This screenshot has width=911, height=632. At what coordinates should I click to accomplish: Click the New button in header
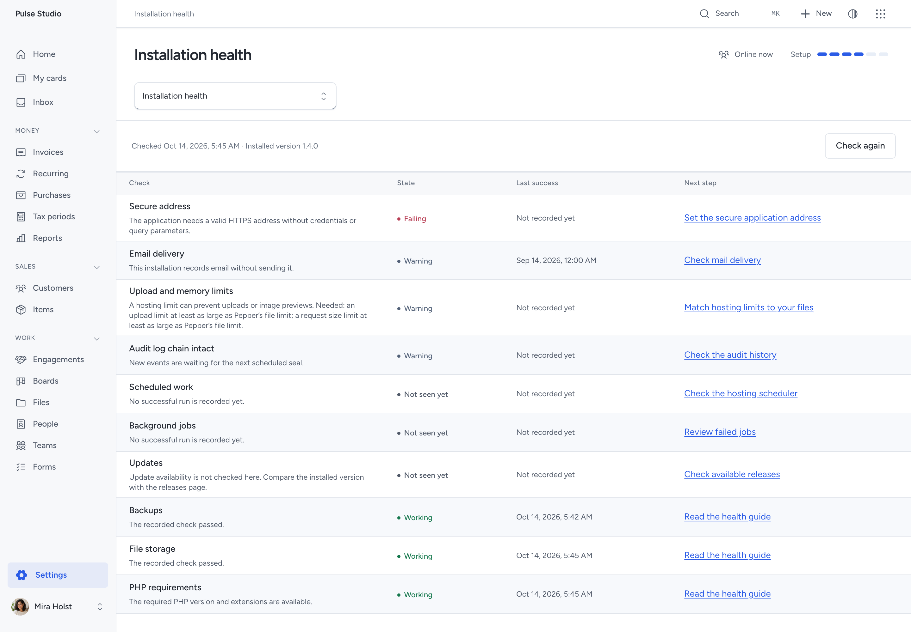[x=816, y=14]
